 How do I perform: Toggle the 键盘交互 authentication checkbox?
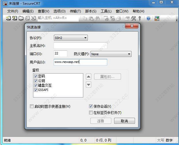tap(36, 85)
